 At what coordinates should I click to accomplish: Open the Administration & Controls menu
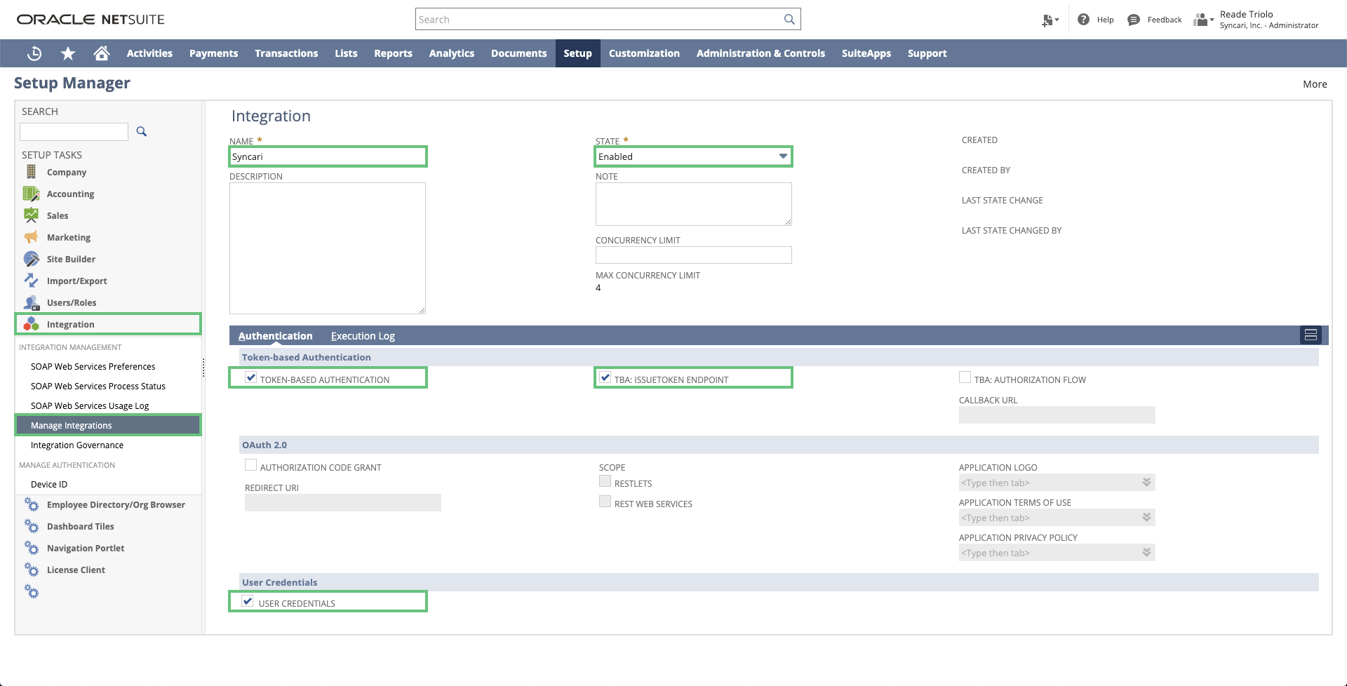pos(760,53)
